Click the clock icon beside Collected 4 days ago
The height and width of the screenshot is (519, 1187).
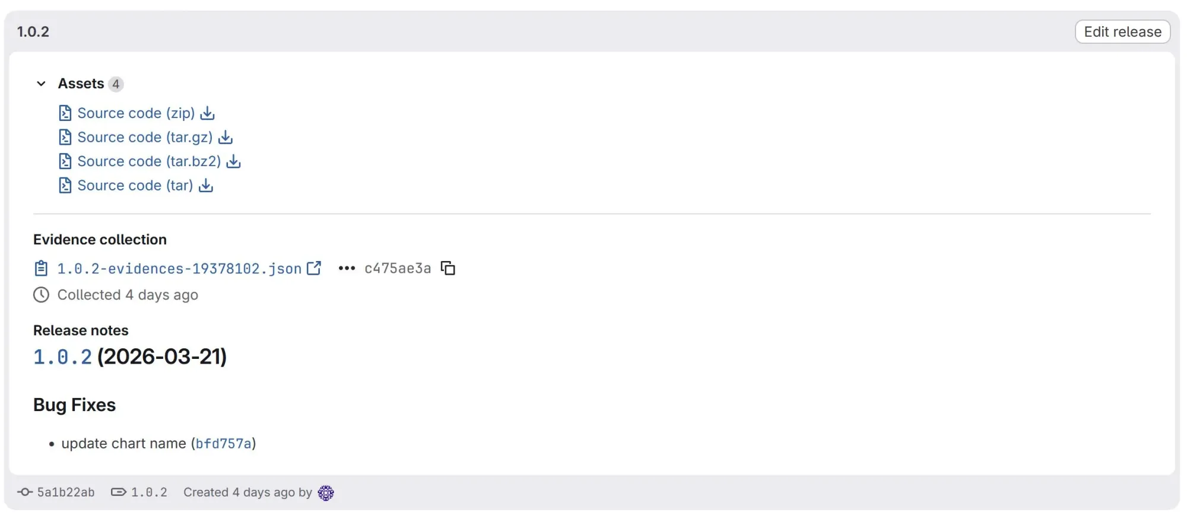[x=40, y=295]
